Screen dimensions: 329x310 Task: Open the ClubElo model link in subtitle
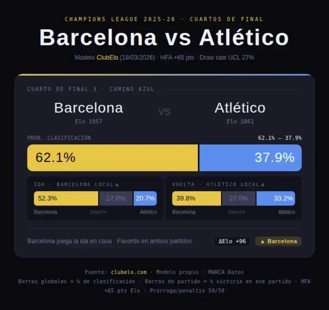(107, 58)
